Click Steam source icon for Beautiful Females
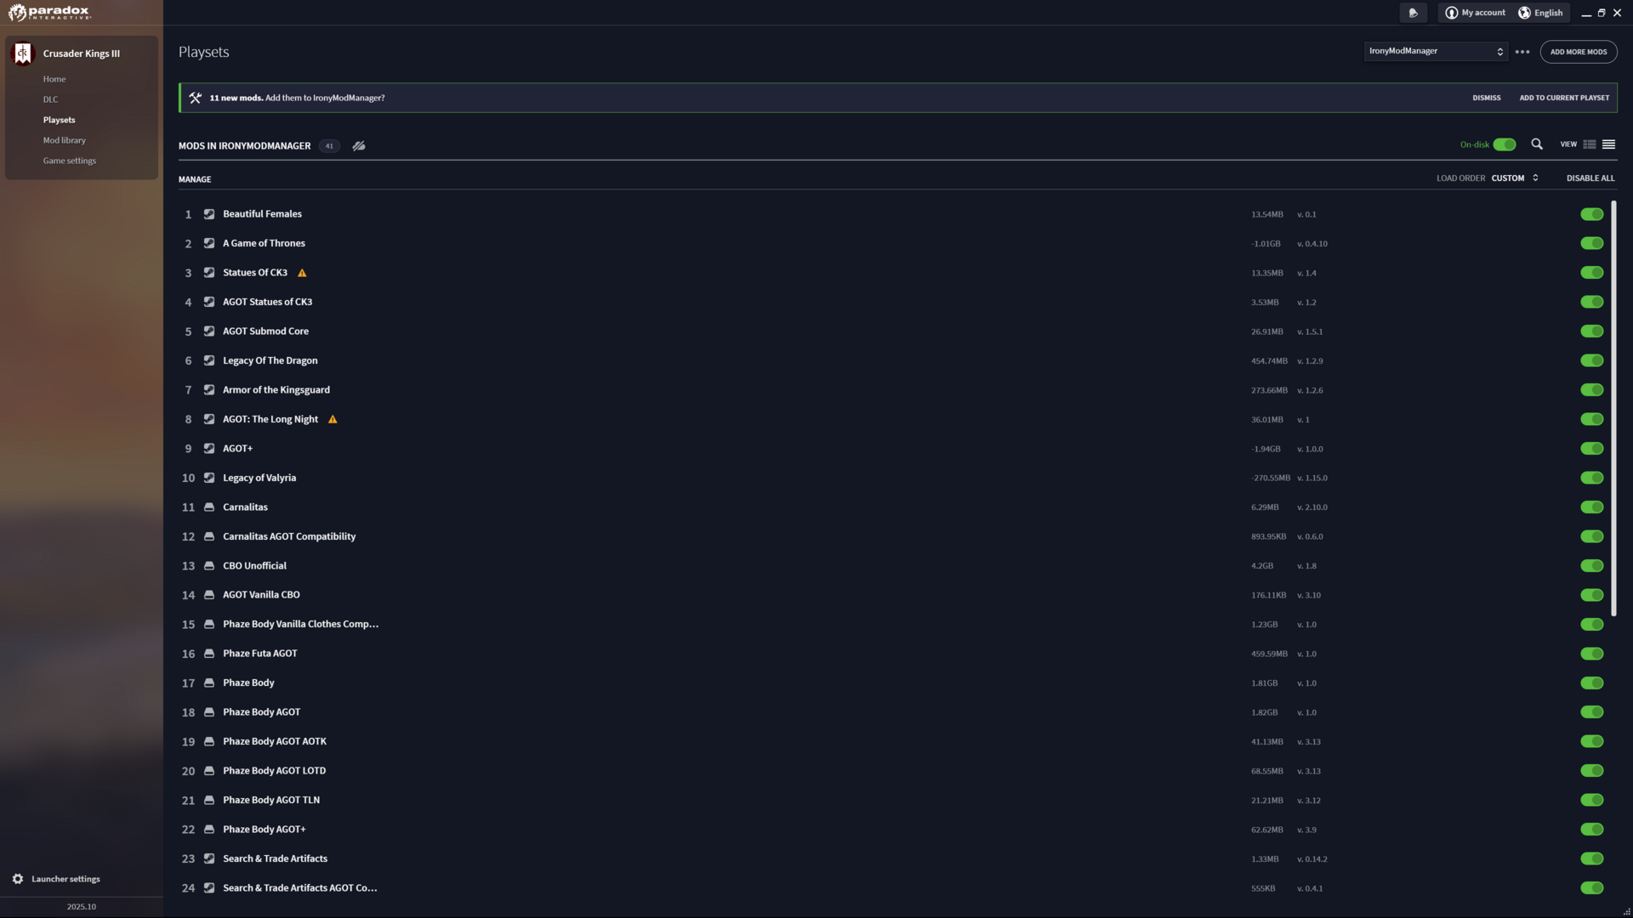Viewport: 1633px width, 918px height. pyautogui.click(x=209, y=214)
